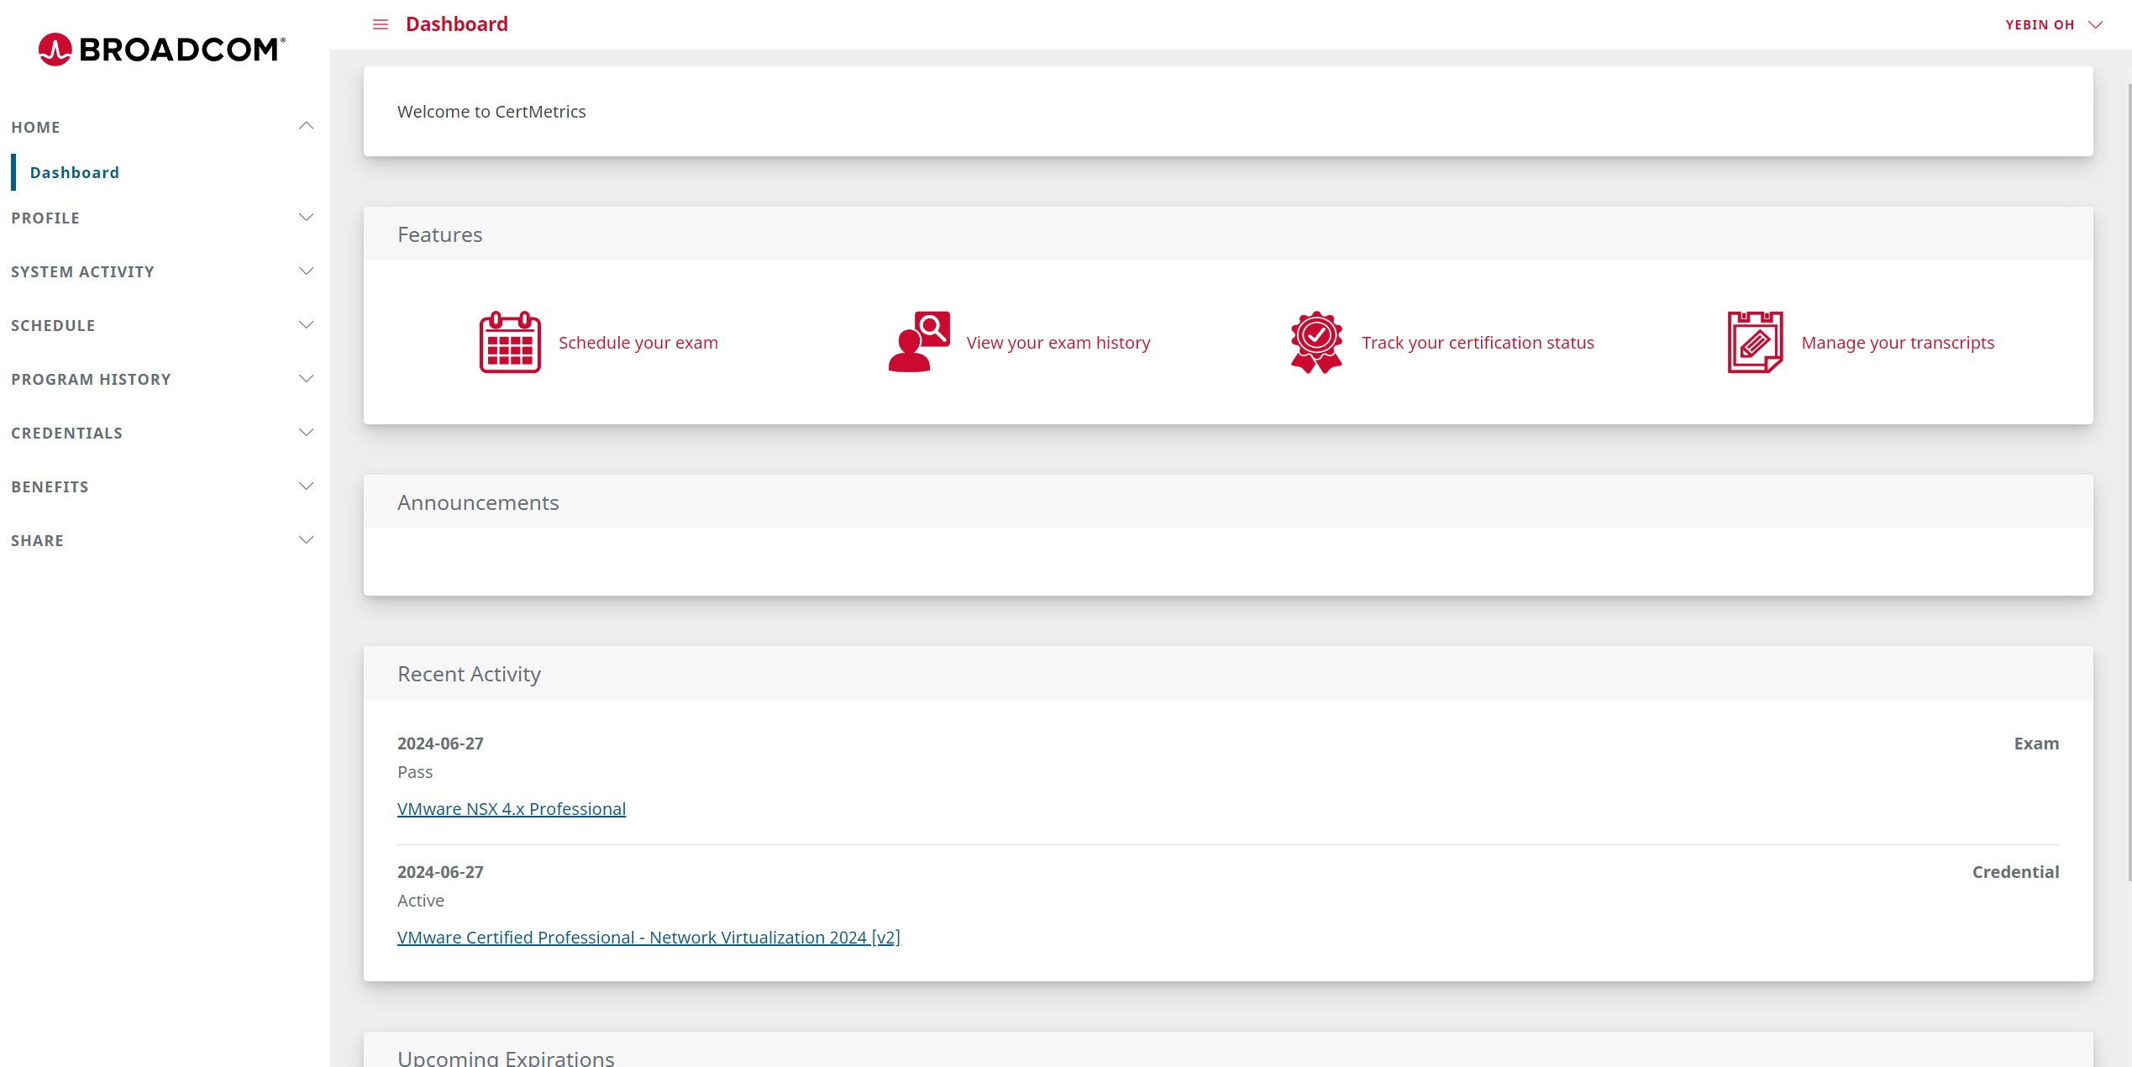Click the Broadcom logo
This screenshot has height=1067, width=2132.
pyautogui.click(x=162, y=50)
